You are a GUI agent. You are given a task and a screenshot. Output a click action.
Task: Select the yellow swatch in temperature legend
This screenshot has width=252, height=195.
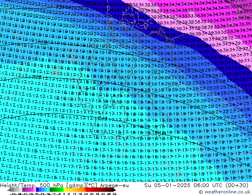[65, 190]
